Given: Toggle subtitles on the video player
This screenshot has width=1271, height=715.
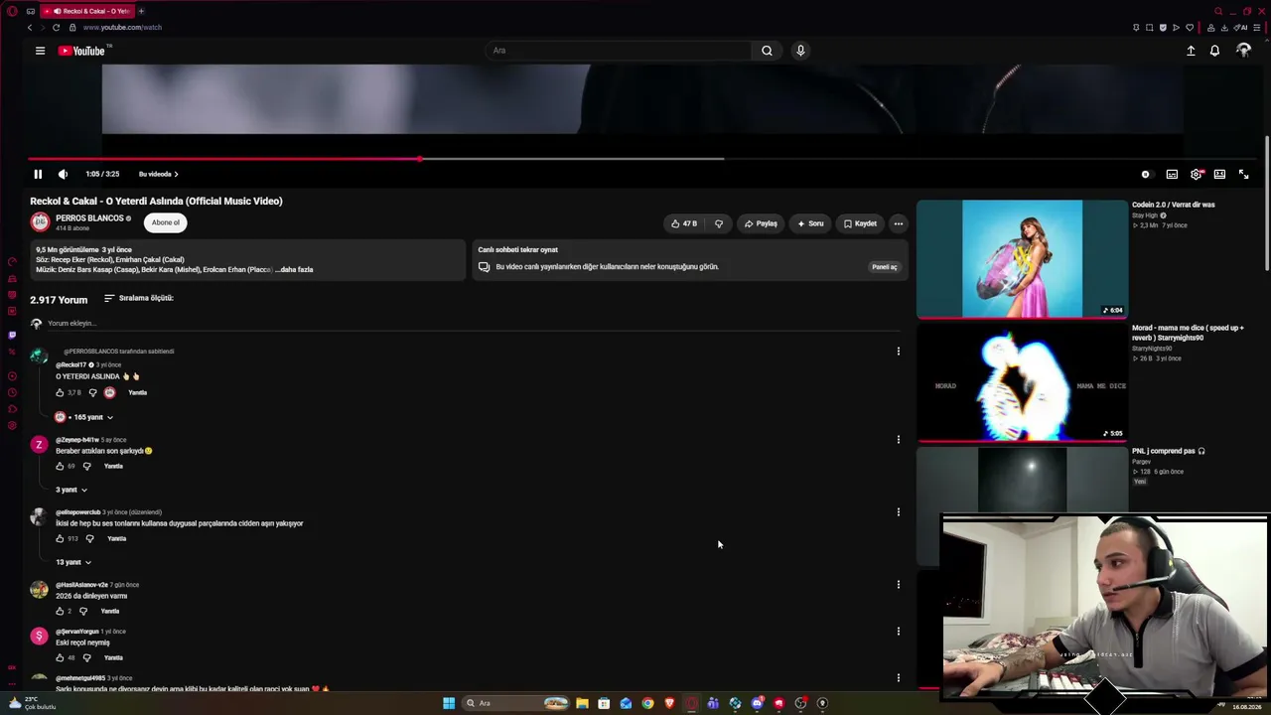Looking at the screenshot, I should click(x=1172, y=174).
